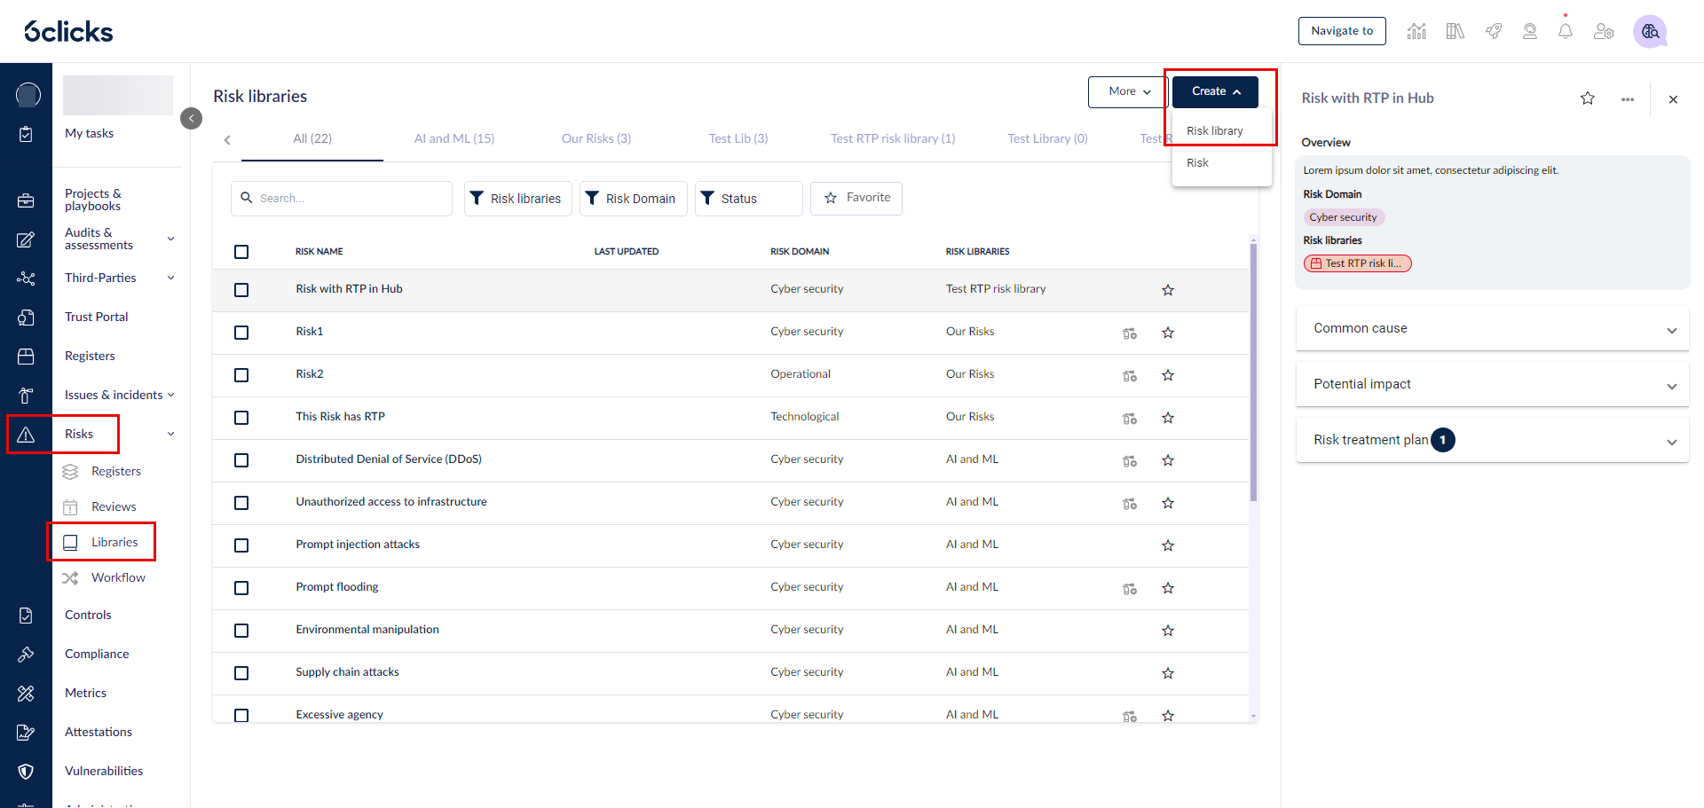1704x808 pixels.
Task: Select the Risk with RTP in Hub checkbox
Action: pyautogui.click(x=241, y=290)
